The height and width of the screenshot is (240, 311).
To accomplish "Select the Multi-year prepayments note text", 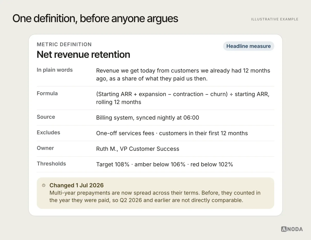I will [x=155, y=197].
